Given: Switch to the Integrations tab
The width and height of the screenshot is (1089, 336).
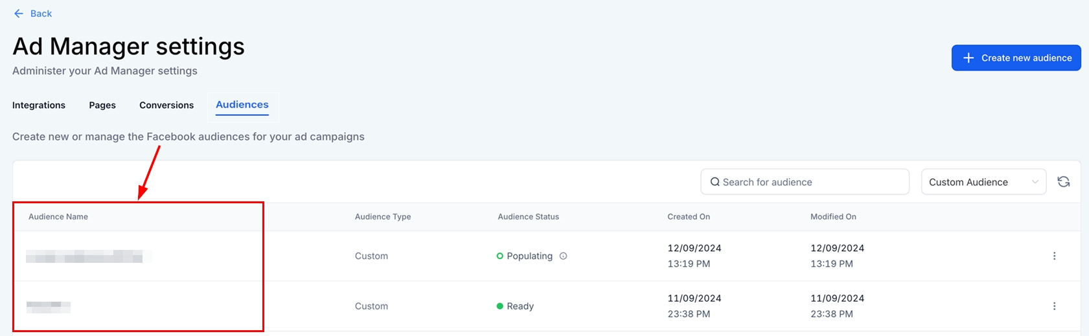Looking at the screenshot, I should click(x=39, y=105).
